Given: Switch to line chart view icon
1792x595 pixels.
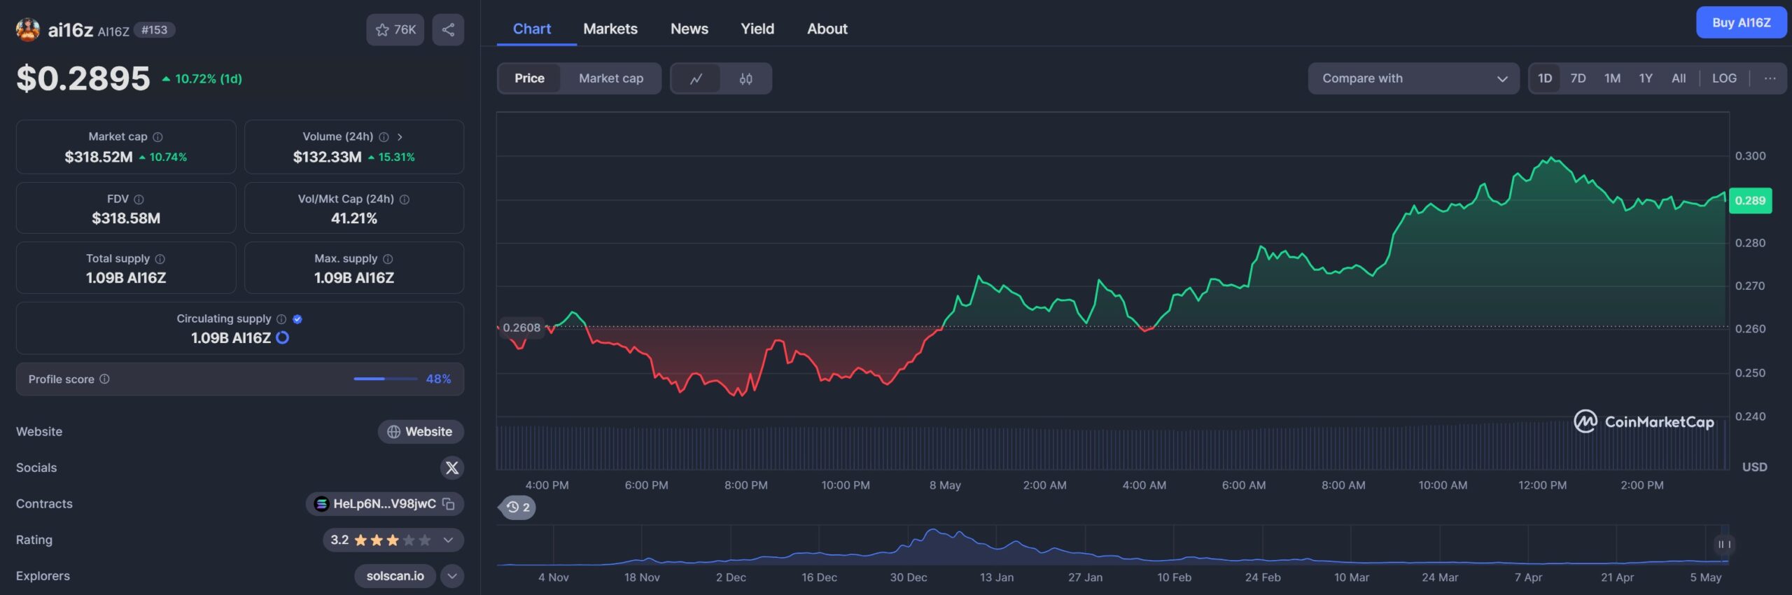Looking at the screenshot, I should coord(696,78).
